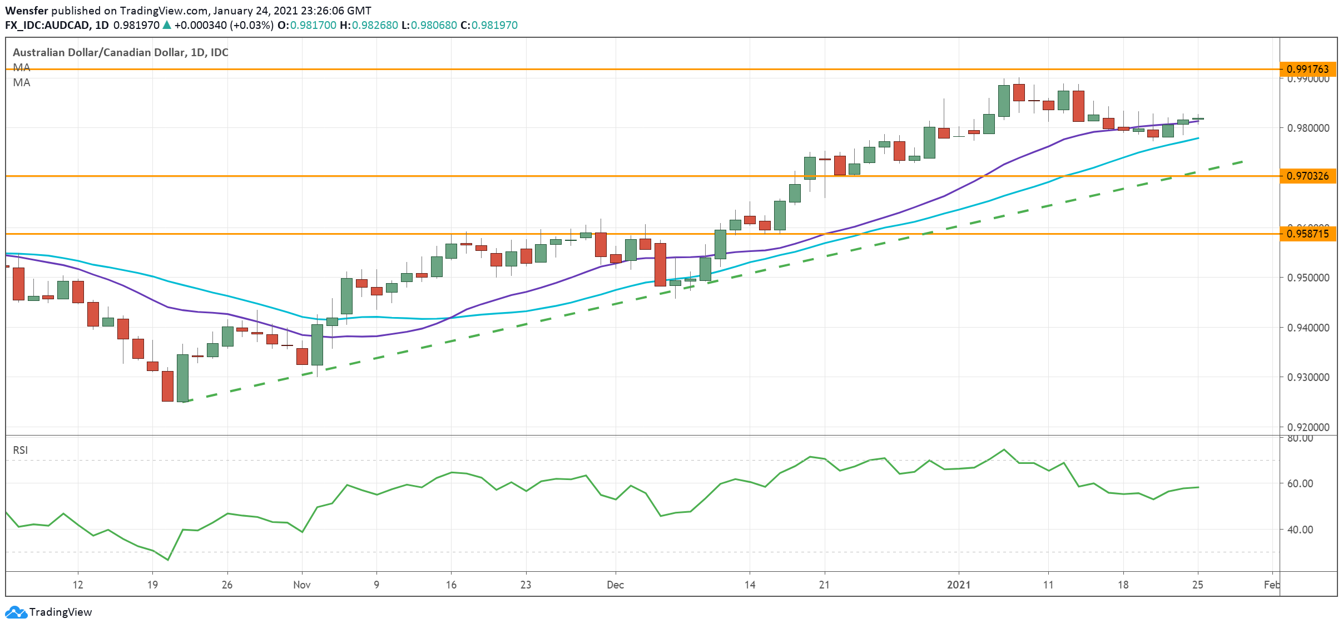Select the 0.970326 horizontal line label

click(1307, 176)
